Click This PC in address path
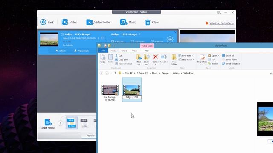The width and height of the screenshot is (273, 153). [x=129, y=73]
